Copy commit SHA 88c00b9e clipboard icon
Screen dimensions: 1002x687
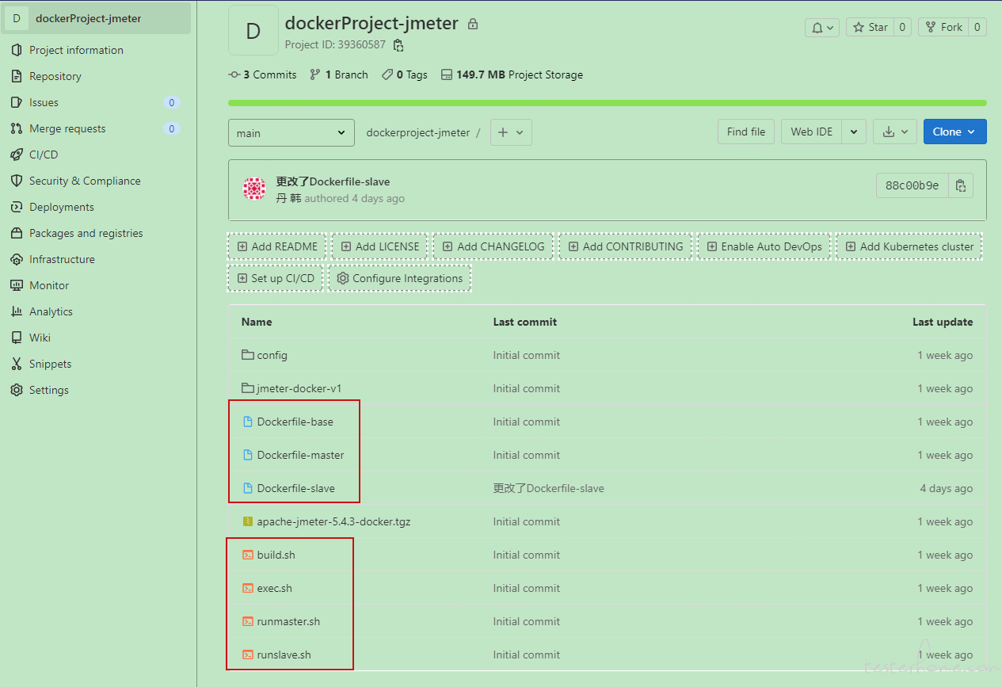[961, 185]
